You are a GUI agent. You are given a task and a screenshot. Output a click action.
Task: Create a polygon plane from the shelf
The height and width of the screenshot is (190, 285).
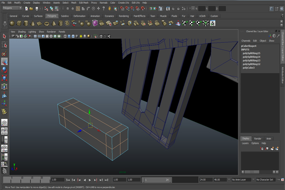click(39, 23)
